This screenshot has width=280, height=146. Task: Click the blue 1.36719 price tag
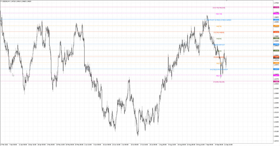pos(276,20)
